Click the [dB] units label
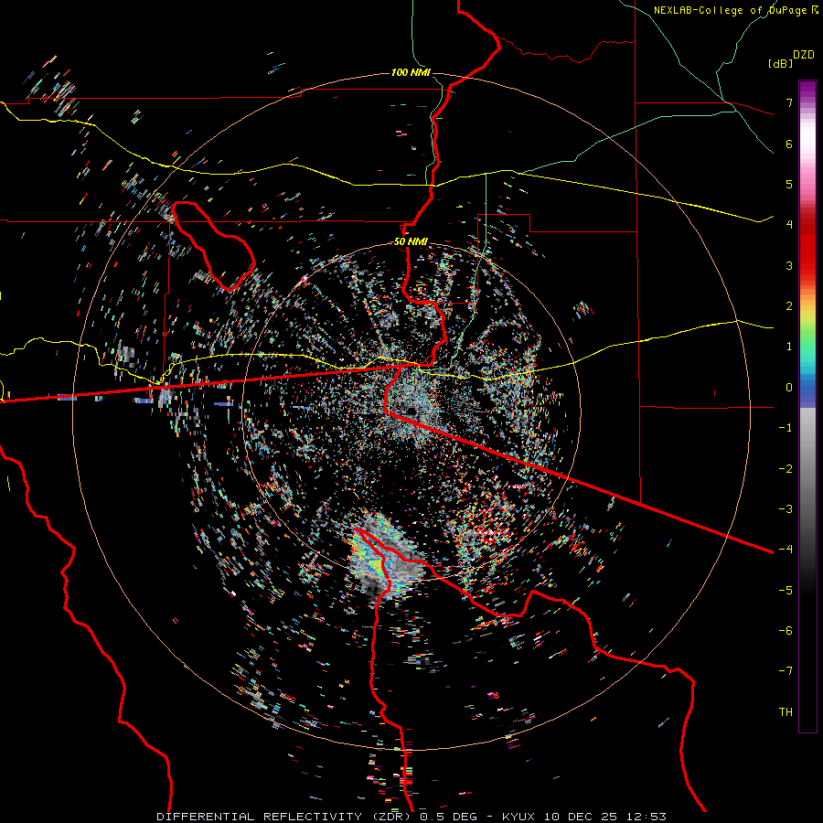The image size is (823, 823). [x=780, y=63]
